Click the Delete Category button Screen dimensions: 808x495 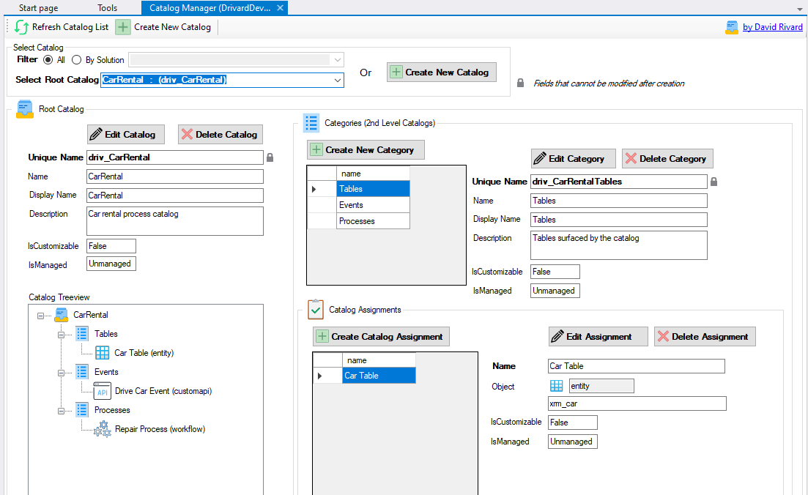point(667,159)
